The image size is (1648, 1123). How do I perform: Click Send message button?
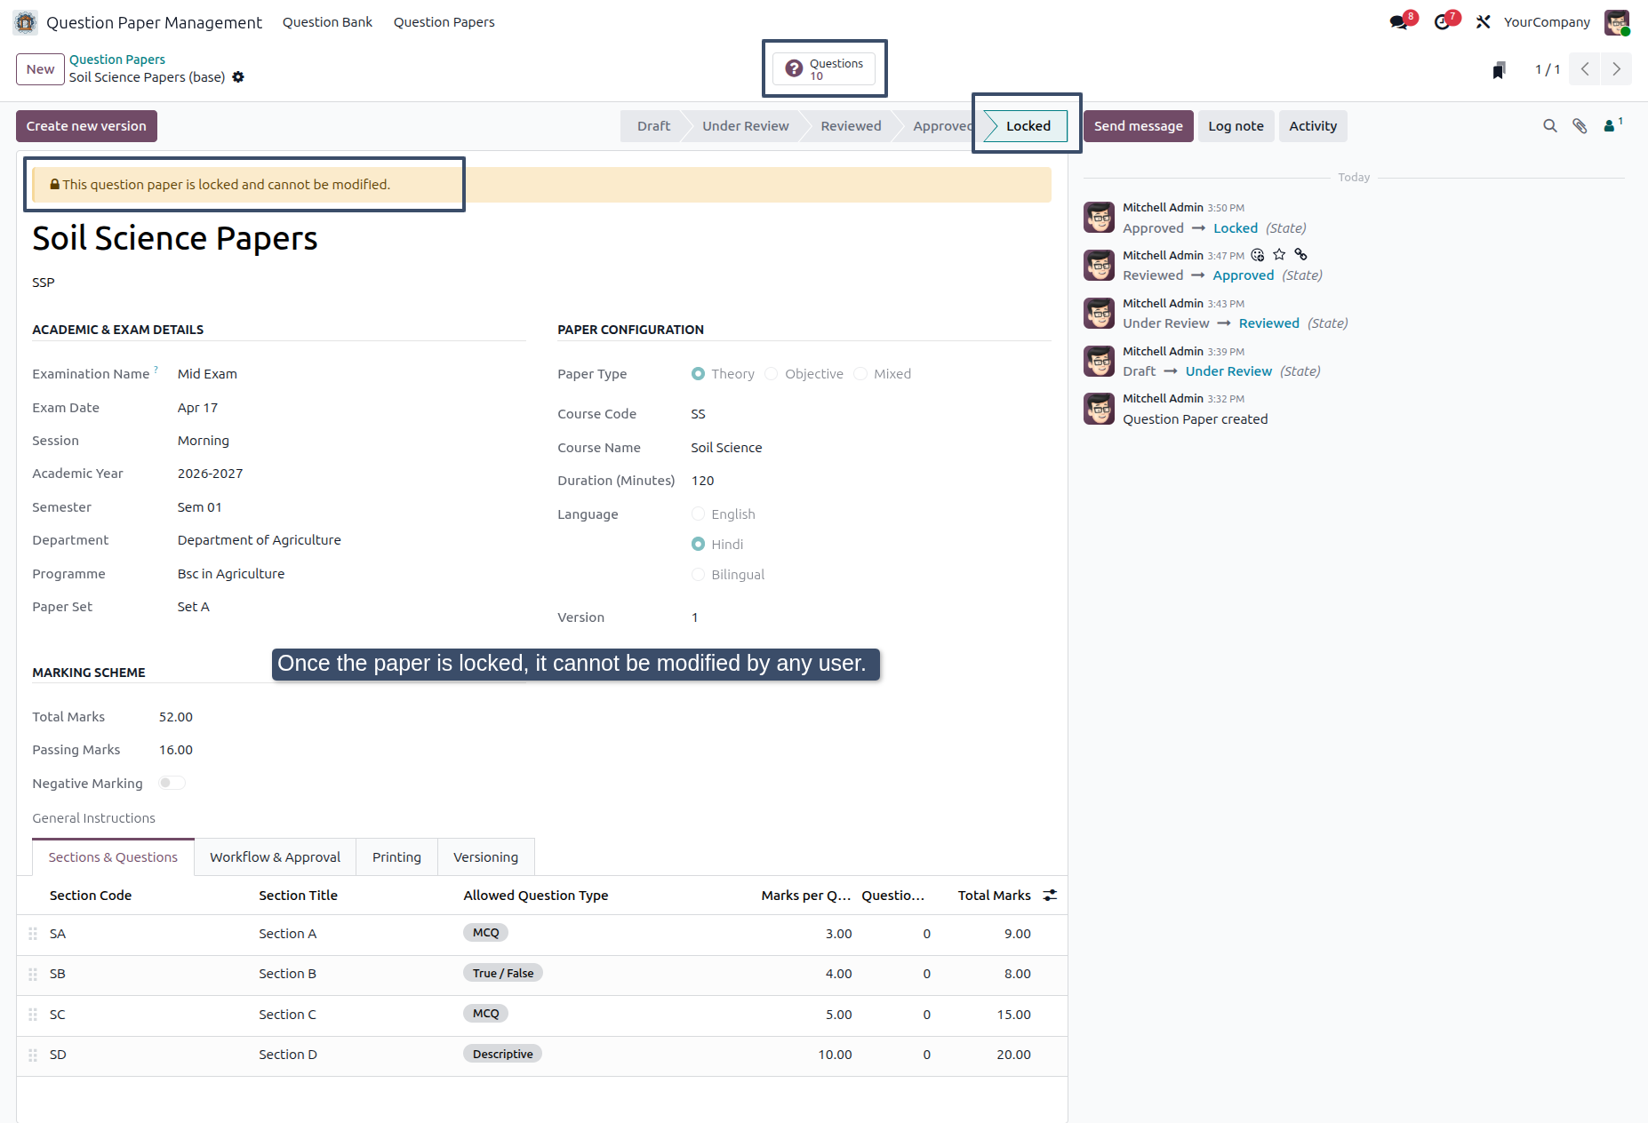coord(1138,126)
